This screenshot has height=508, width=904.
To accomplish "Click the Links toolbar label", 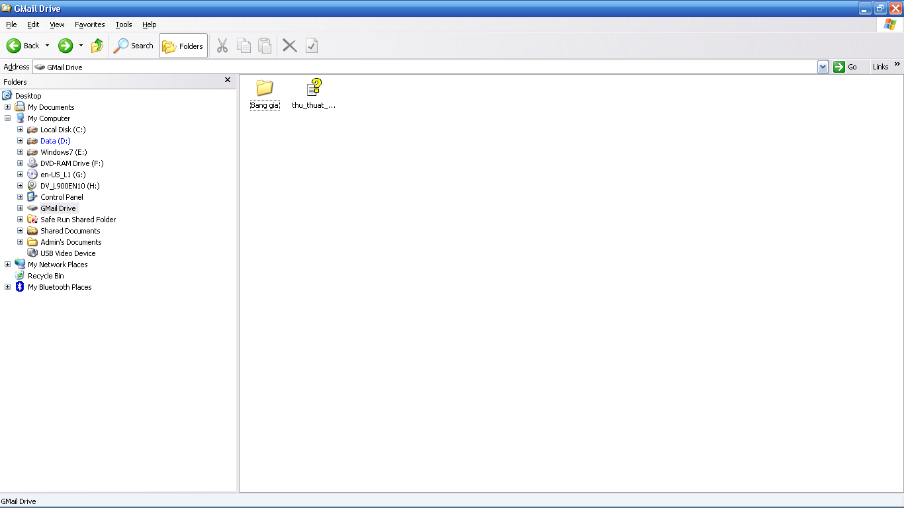I will (880, 67).
